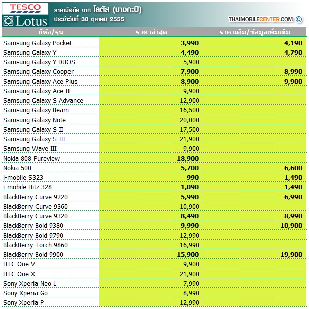
Task: Click Samsung Galaxy S III model name
Action: (x=34, y=139)
